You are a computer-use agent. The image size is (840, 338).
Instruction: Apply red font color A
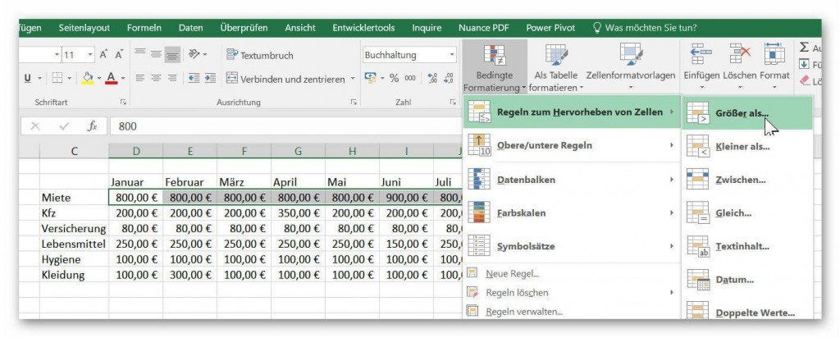pos(112,79)
